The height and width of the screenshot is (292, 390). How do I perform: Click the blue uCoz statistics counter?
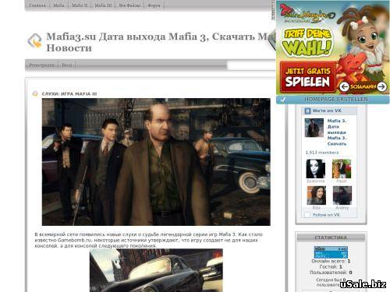[x=331, y=252]
